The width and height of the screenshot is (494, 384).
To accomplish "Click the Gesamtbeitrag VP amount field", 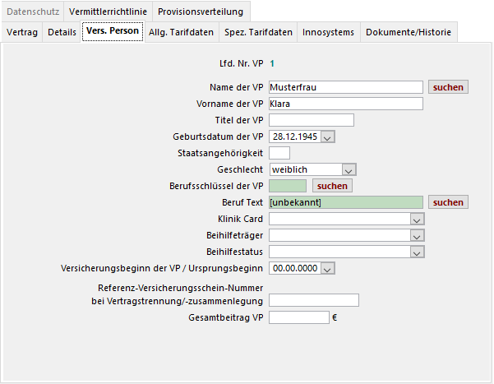I will (298, 317).
